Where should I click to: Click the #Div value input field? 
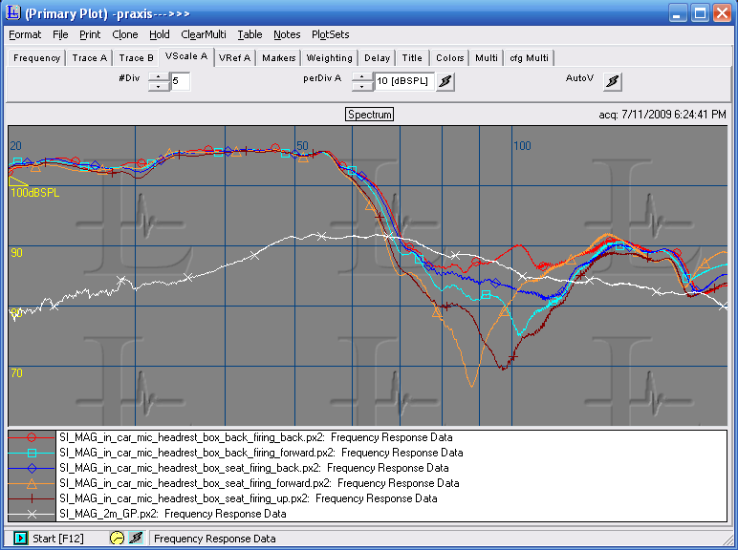tap(180, 82)
